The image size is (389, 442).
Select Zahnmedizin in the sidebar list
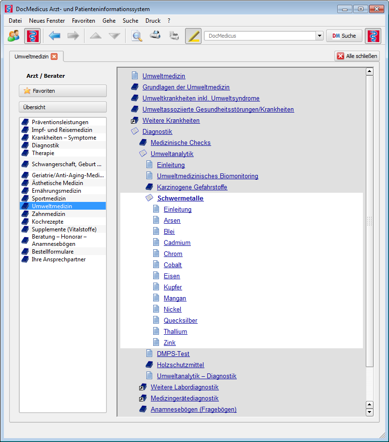63,214
